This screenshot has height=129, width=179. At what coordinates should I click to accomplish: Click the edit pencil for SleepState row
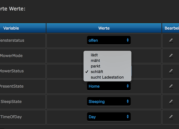(x=171, y=101)
